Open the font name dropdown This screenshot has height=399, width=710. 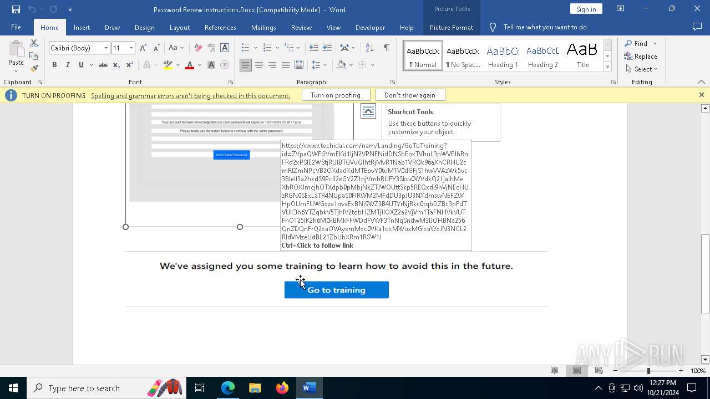pos(106,48)
